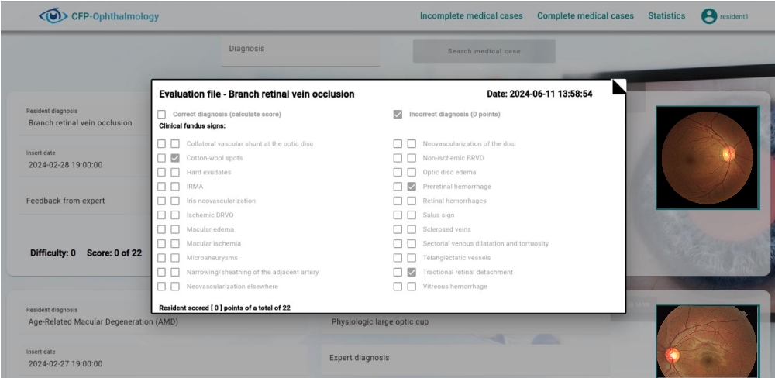
Task: Open the resident1 user account icon
Action: point(708,16)
